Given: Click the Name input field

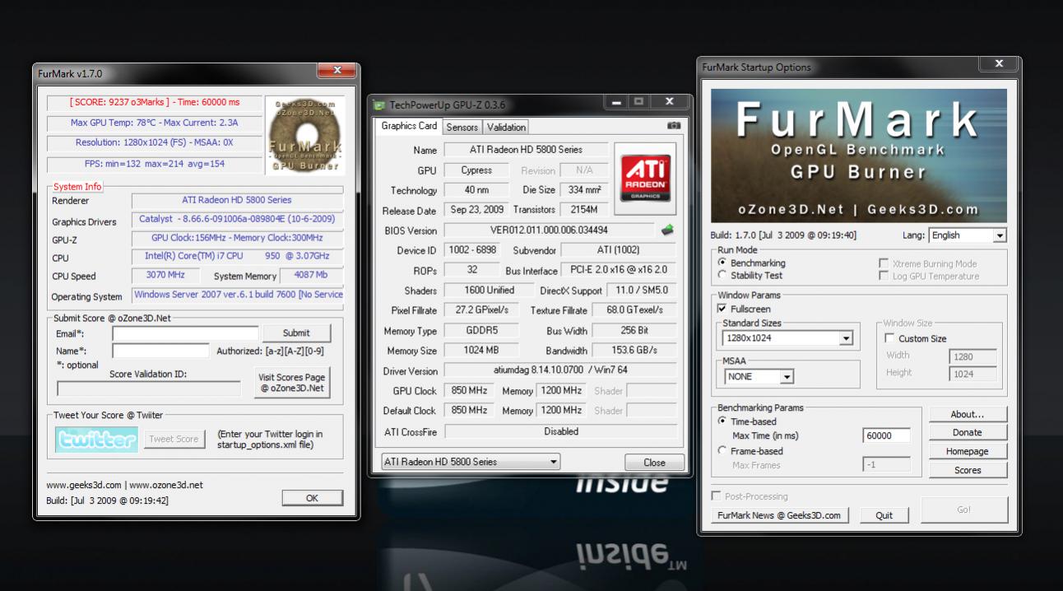Looking at the screenshot, I should point(160,351).
